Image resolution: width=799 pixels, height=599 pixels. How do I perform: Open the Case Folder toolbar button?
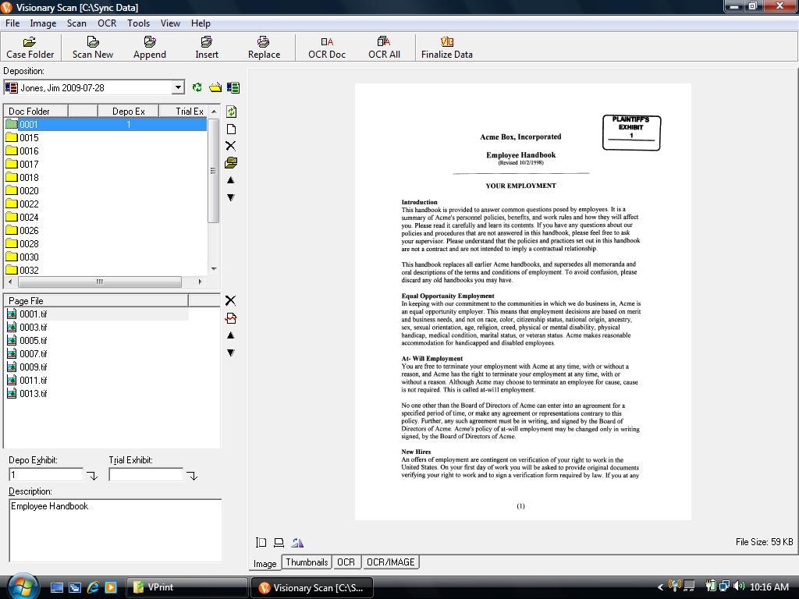click(x=30, y=48)
